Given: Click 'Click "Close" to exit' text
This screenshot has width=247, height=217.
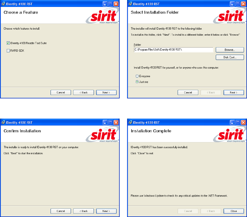Looking at the screenshot, I should coord(142,153).
